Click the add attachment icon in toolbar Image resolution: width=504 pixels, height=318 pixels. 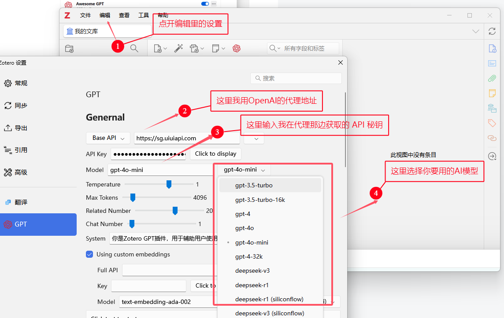tap(194, 48)
